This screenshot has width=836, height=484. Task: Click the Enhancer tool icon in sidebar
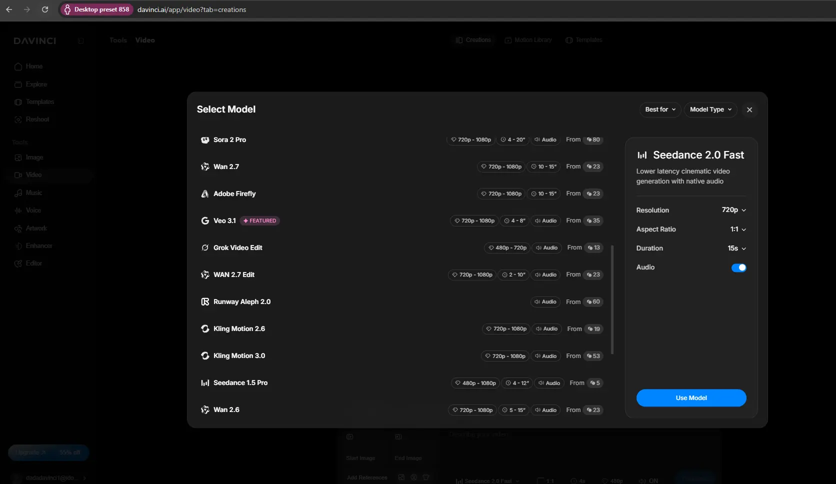(x=18, y=246)
